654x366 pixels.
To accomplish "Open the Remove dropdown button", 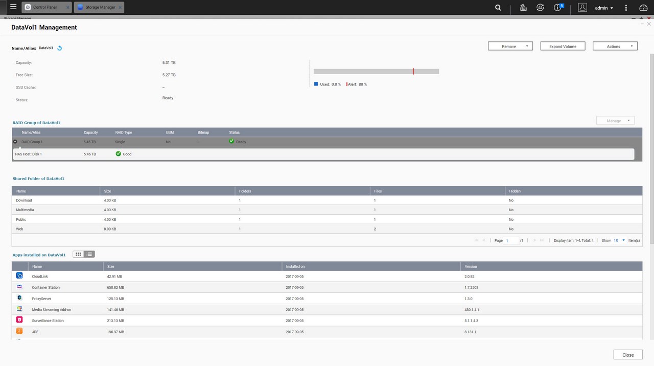I will point(510,46).
